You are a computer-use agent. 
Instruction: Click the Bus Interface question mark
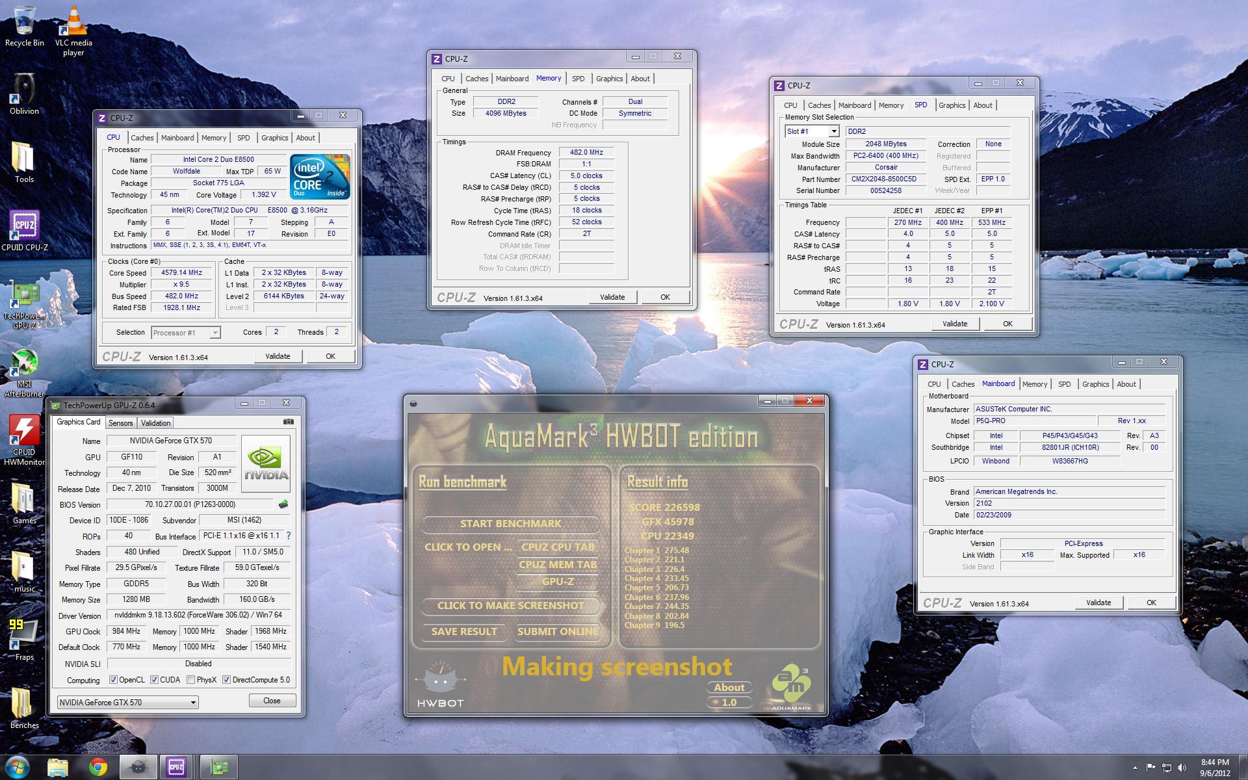click(x=289, y=536)
